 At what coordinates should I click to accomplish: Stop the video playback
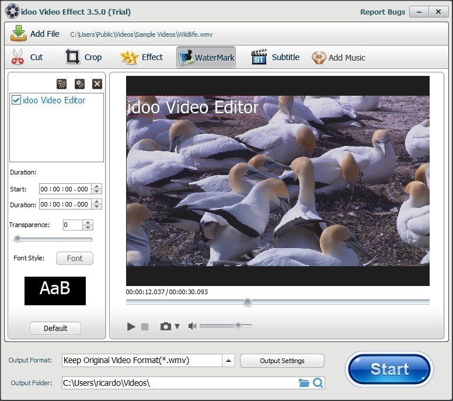click(x=145, y=327)
